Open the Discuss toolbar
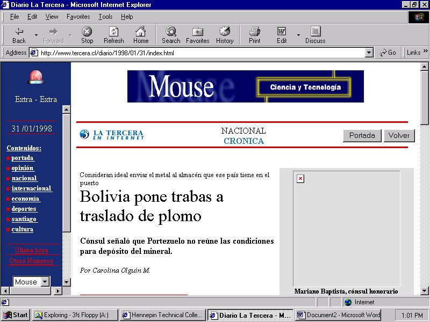 [x=316, y=35]
